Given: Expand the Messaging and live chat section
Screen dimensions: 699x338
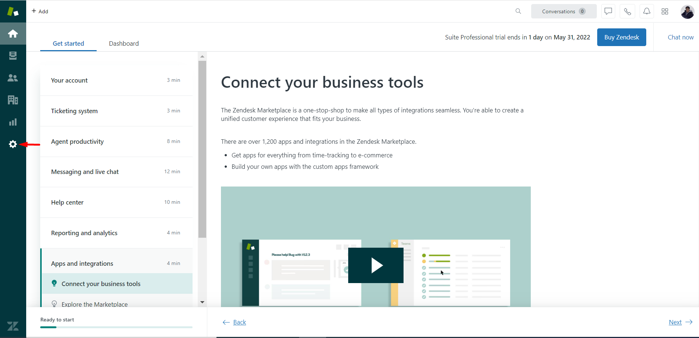Looking at the screenshot, I should [116, 172].
